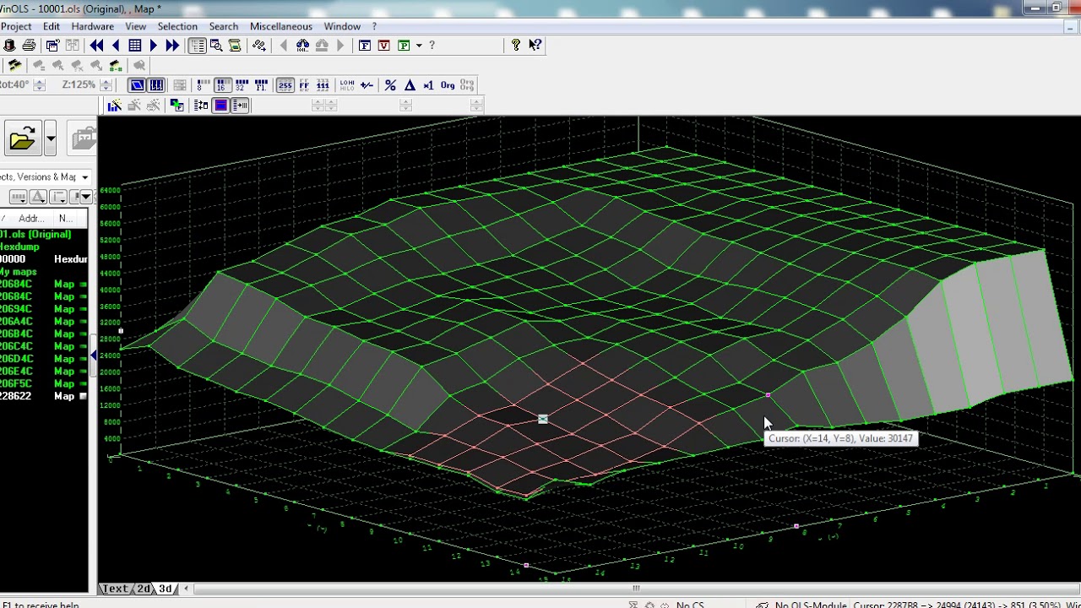Screen dimensions: 1081x608
Task: Open the Search menu
Action: coord(224,26)
